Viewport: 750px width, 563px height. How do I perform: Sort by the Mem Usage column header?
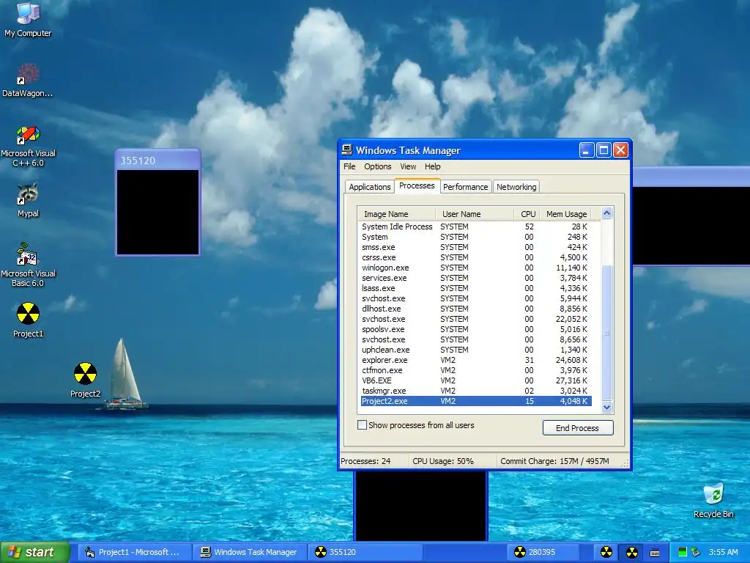565,214
